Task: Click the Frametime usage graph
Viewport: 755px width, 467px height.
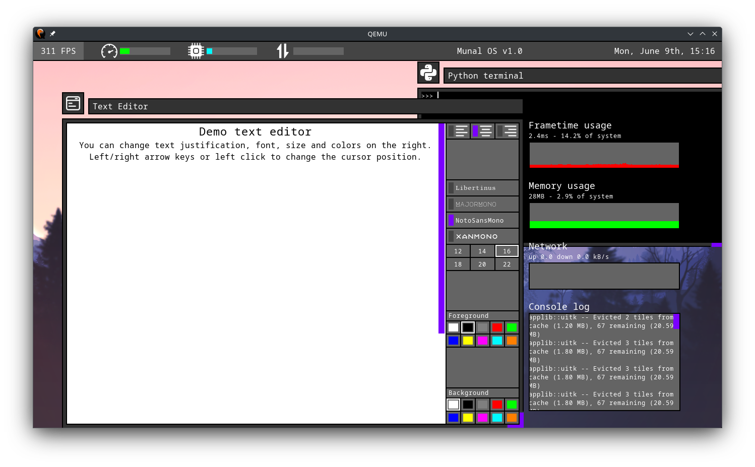Action: (x=604, y=155)
